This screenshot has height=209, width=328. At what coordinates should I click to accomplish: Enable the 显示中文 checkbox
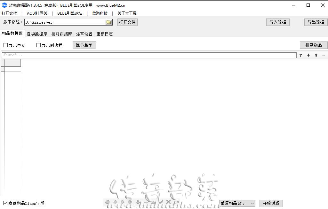6,45
